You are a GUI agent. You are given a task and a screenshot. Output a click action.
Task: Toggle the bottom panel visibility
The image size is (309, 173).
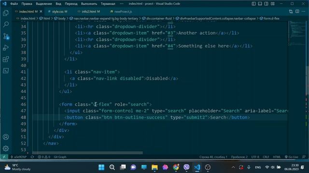[260, 4]
